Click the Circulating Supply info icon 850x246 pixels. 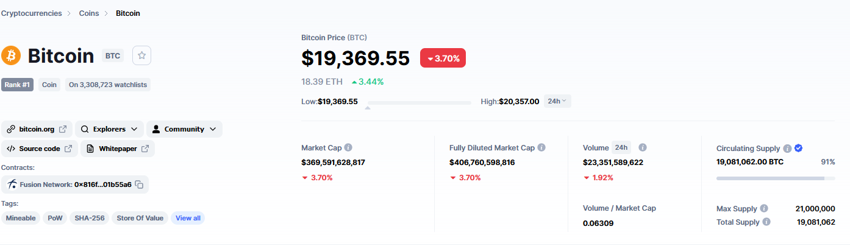coord(787,148)
